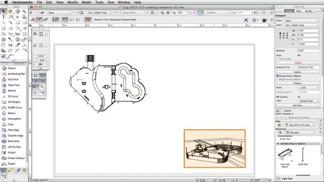The height and width of the screenshot is (182, 324).
Task: Open the Model menu
Action: pyautogui.click(x=87, y=2)
